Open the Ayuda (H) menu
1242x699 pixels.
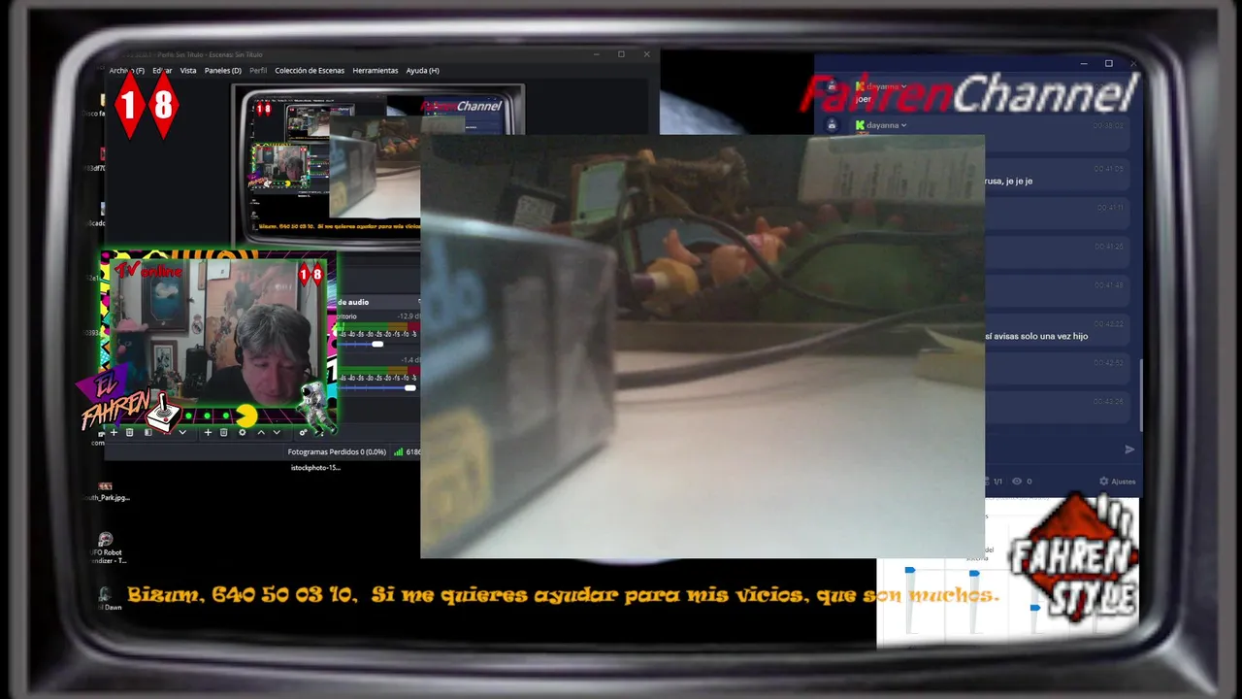pyautogui.click(x=422, y=71)
